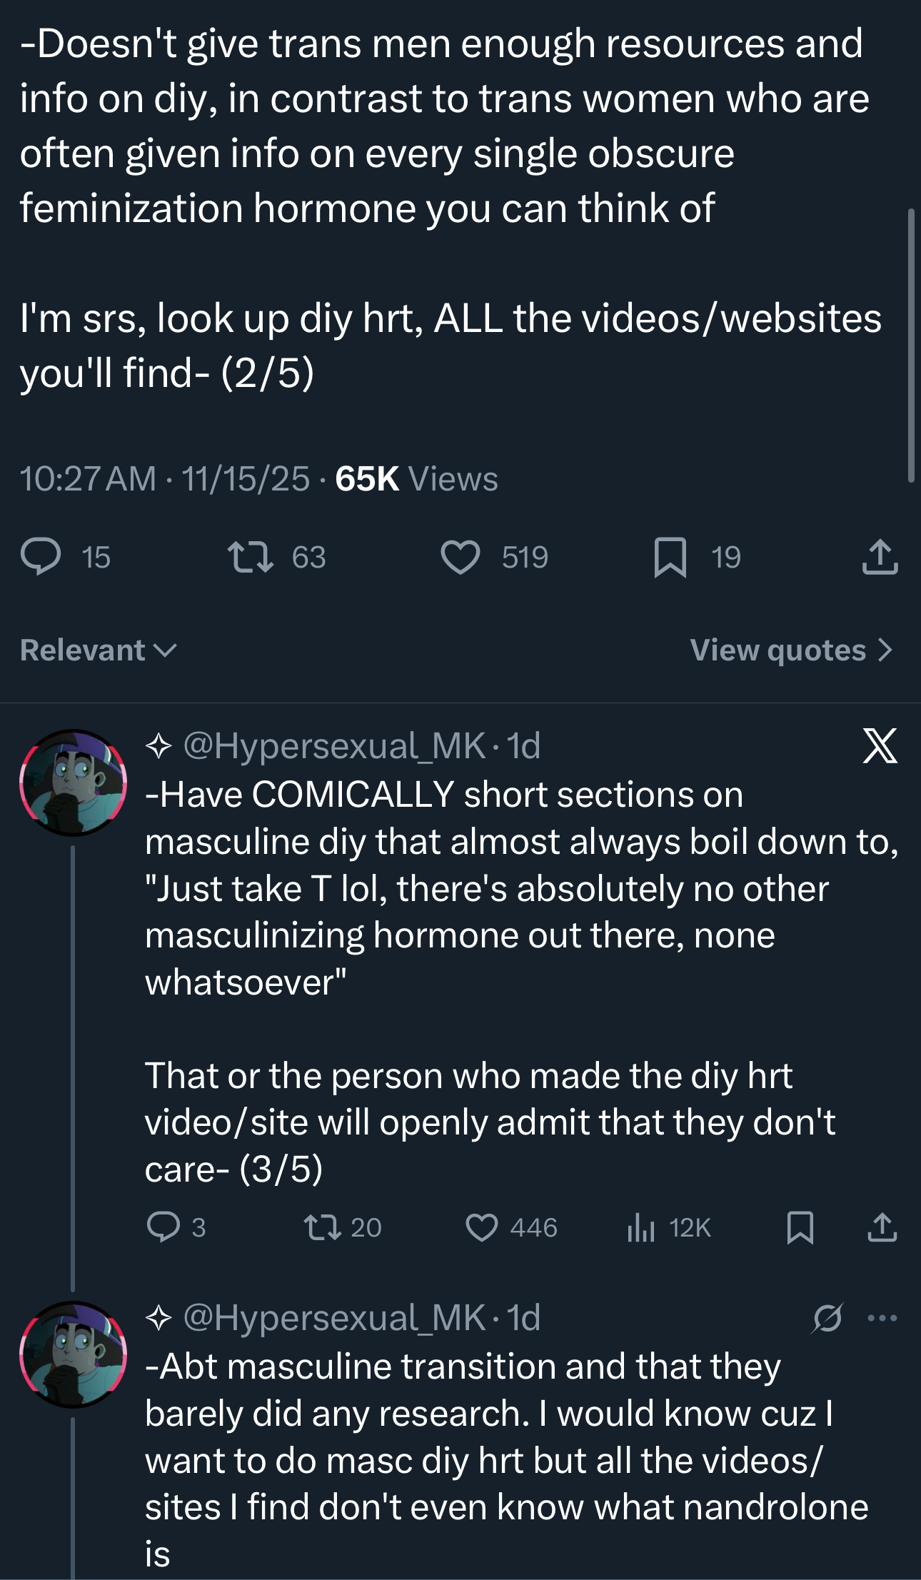
Task: Open View quotes page
Action: coord(791,650)
